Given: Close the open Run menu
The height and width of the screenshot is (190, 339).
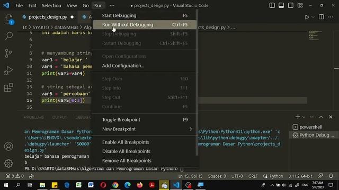Looking at the screenshot, I should [99, 6].
